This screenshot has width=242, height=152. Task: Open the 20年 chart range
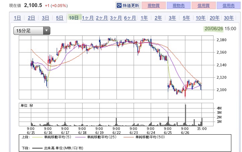215,18
